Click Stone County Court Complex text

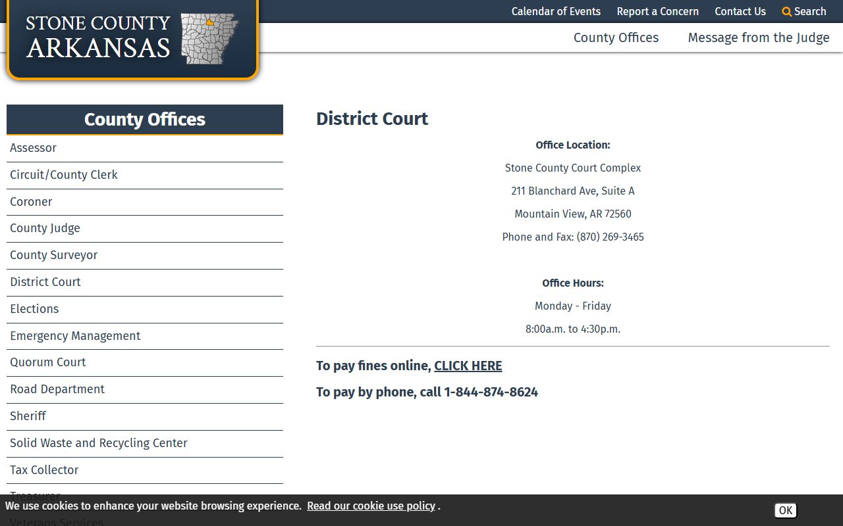click(x=573, y=168)
